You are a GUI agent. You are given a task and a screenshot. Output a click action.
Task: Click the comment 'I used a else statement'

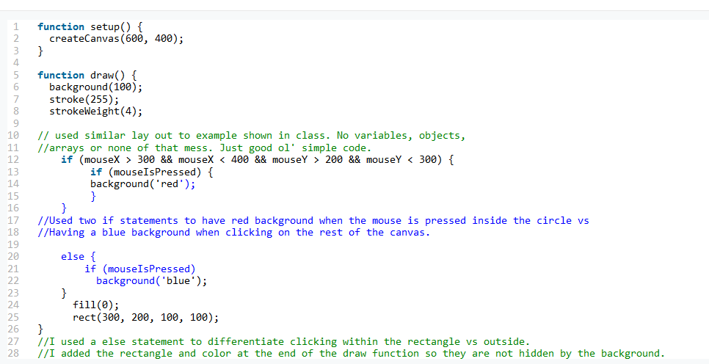tap(283, 341)
